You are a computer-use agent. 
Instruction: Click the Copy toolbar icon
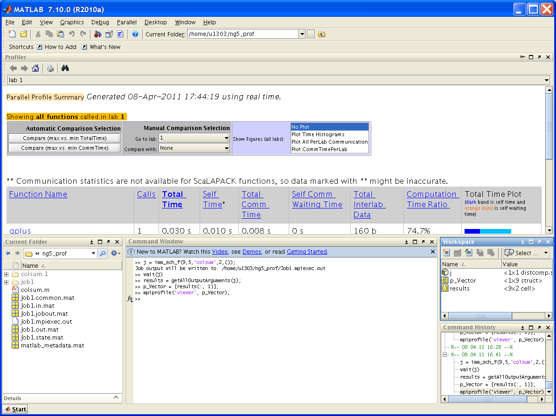tap(49, 34)
